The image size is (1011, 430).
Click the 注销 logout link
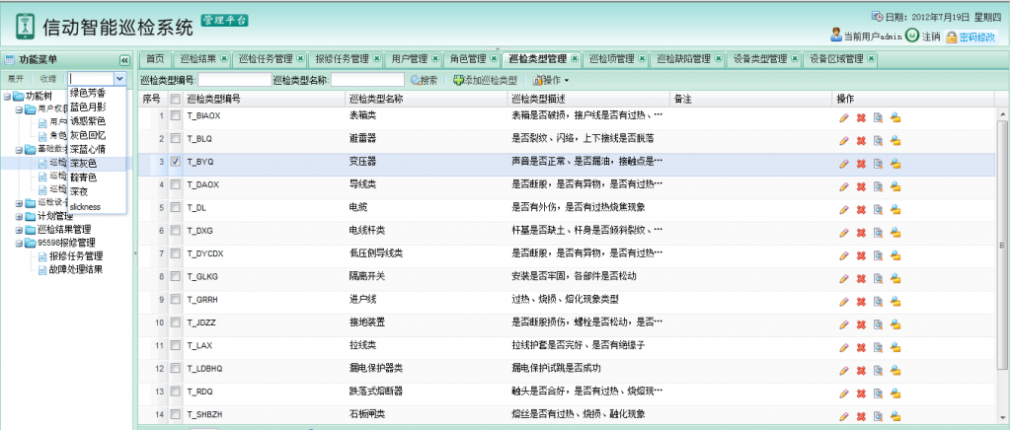coord(930,36)
